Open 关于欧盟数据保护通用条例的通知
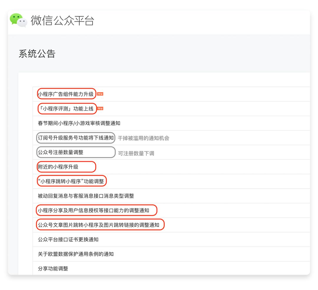 coord(76,254)
